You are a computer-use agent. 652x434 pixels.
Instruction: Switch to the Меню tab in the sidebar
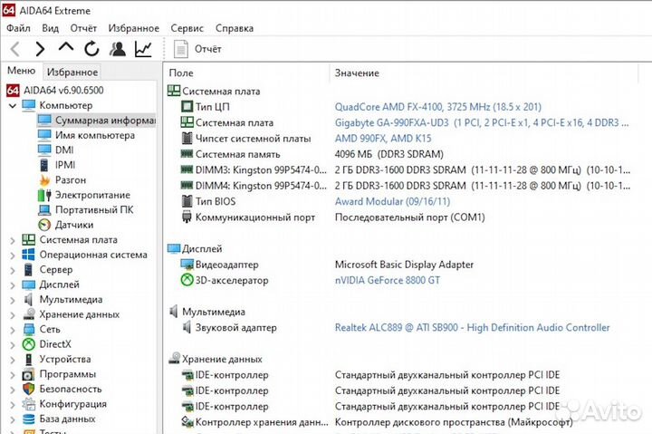click(x=21, y=71)
